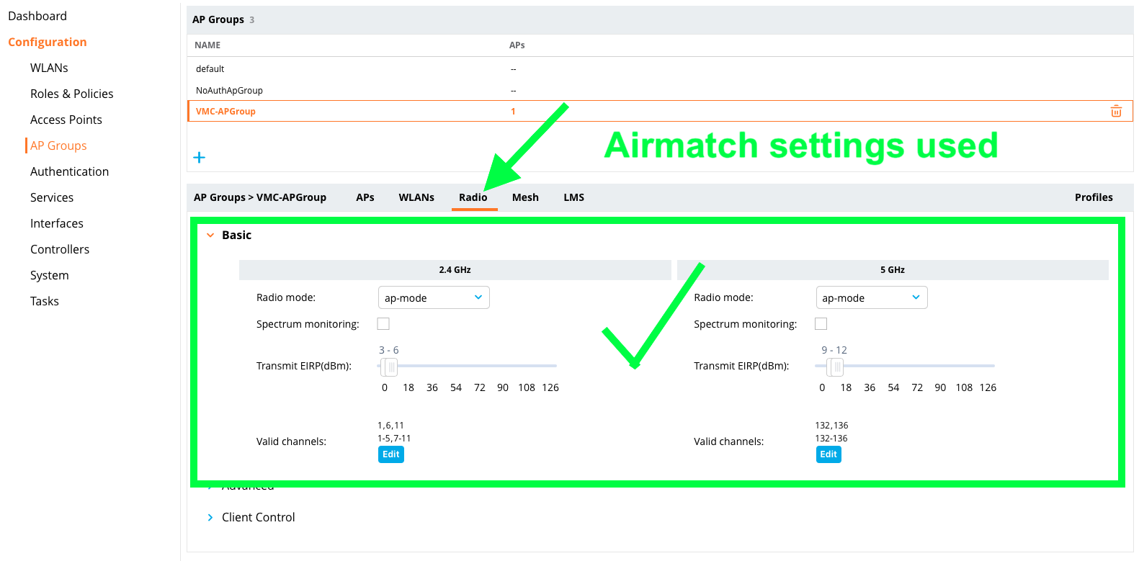Open the 2.4 GHz Radio mode dropdown
The image size is (1139, 561).
pyautogui.click(x=434, y=297)
